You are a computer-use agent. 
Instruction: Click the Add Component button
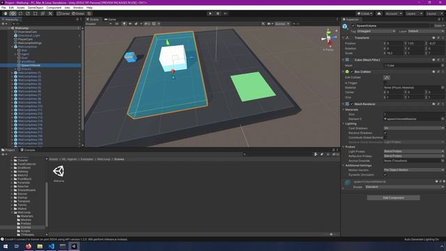(393, 197)
